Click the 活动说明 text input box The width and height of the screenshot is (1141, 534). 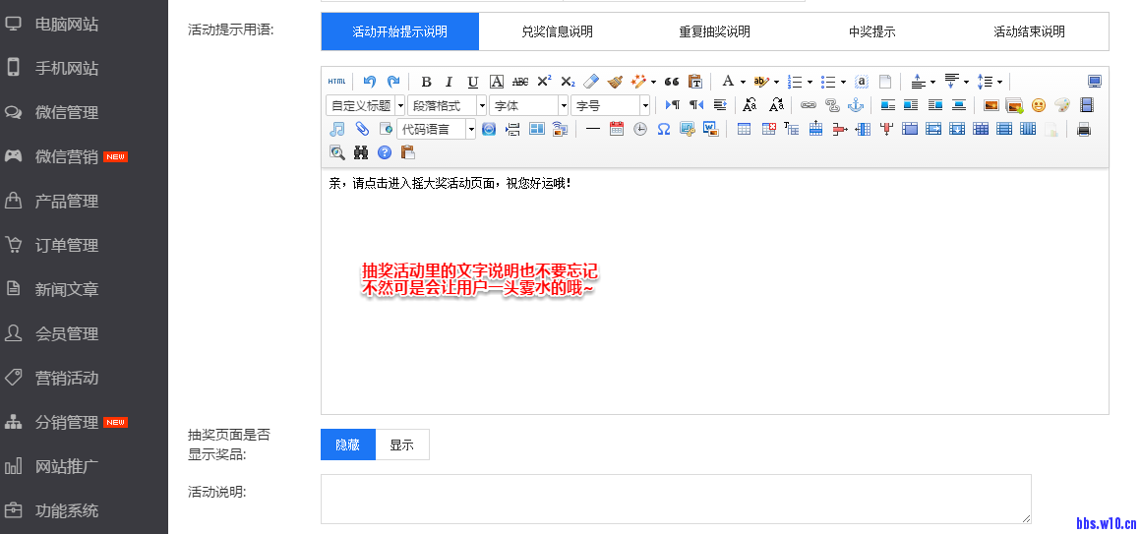675,499
